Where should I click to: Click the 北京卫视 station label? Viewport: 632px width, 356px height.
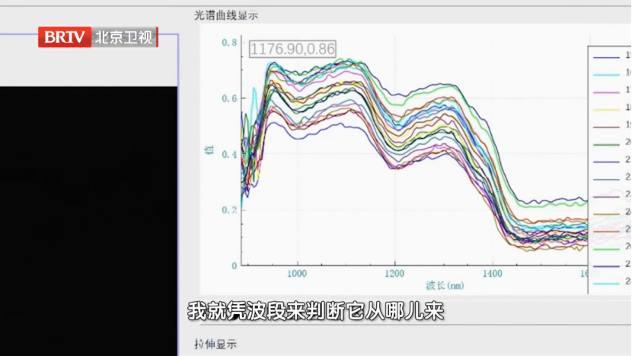pos(124,37)
